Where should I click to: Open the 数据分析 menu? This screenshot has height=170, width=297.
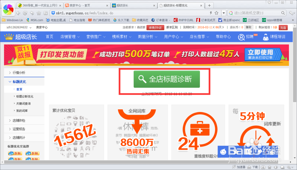148,37
